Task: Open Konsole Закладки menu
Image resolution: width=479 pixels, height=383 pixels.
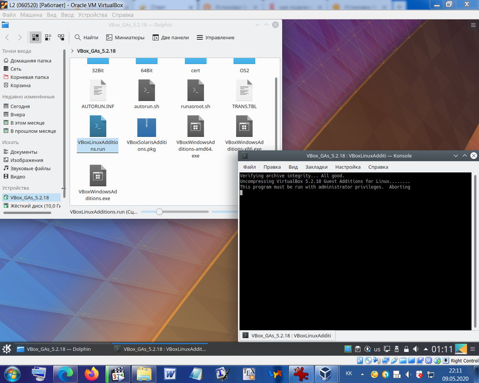Action: (x=316, y=167)
